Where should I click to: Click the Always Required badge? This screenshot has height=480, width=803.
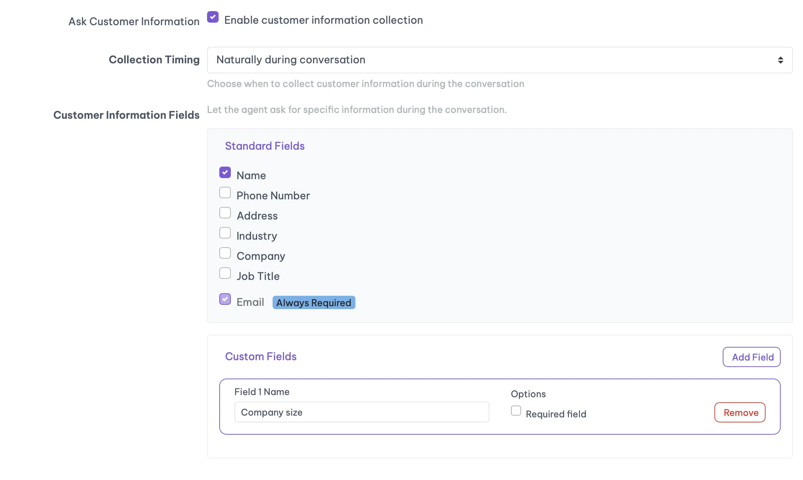point(314,303)
